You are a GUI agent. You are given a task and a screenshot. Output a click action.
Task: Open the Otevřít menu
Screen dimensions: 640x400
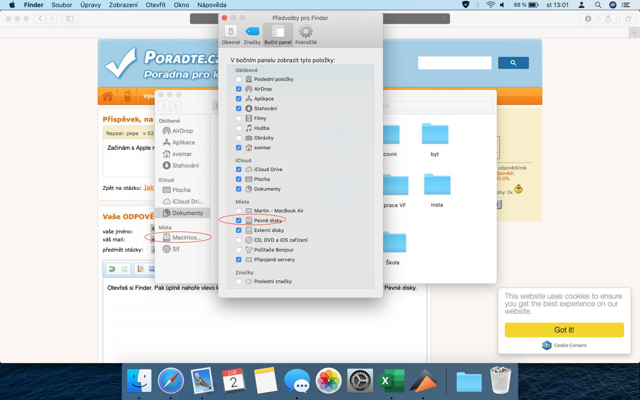156,5
